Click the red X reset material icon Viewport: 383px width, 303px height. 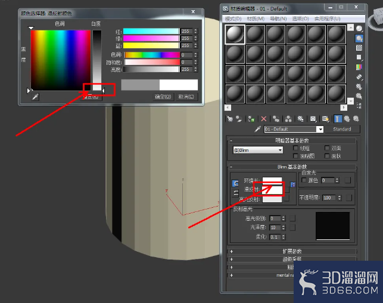pyautogui.click(x=263, y=119)
